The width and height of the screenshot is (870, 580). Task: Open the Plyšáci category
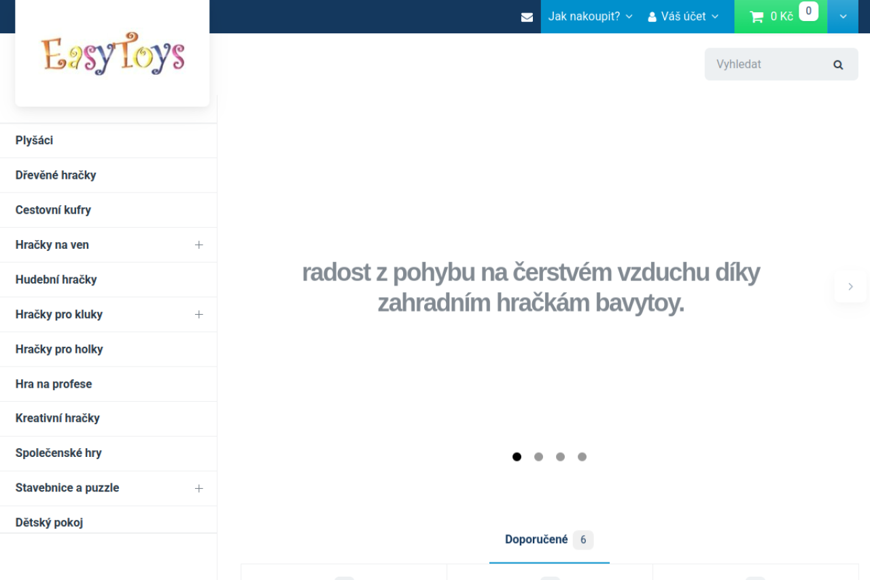(34, 141)
